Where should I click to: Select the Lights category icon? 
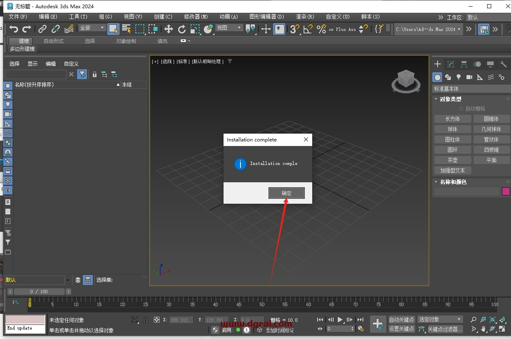click(x=459, y=77)
